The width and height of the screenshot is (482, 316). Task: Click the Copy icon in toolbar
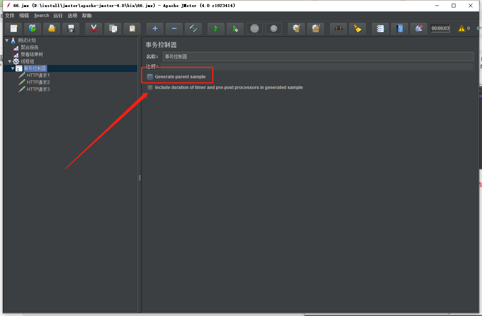(113, 28)
